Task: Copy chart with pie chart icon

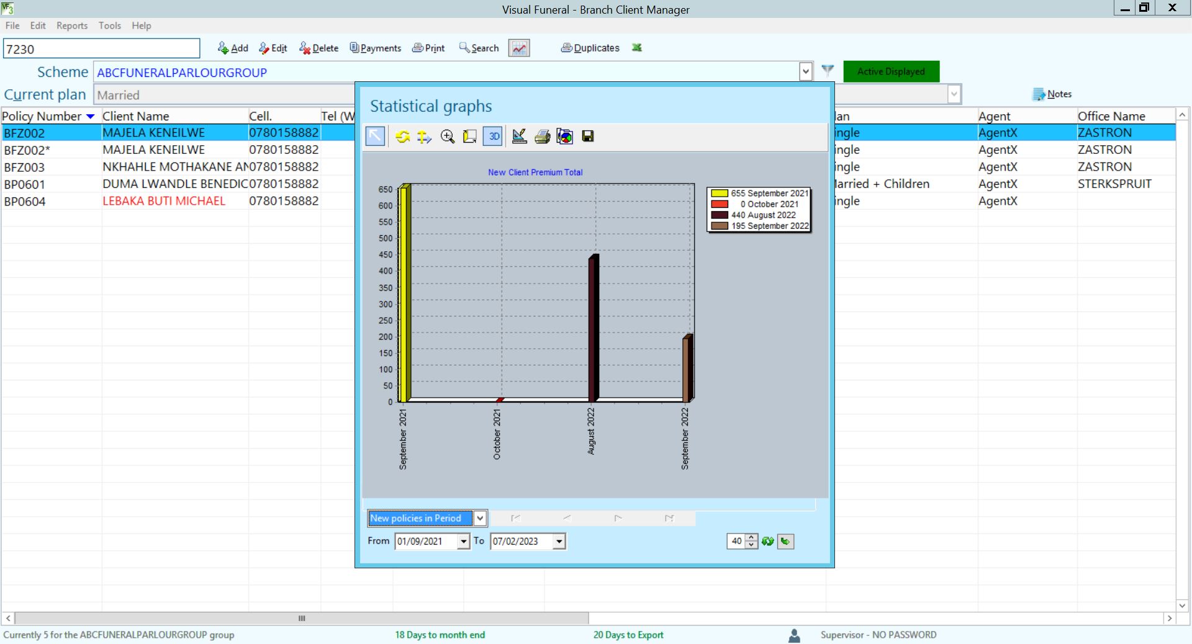Action: point(565,136)
